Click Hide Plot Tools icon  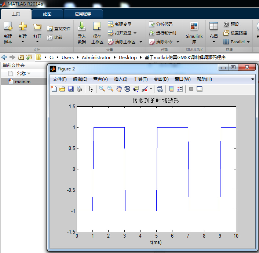(x=191, y=89)
